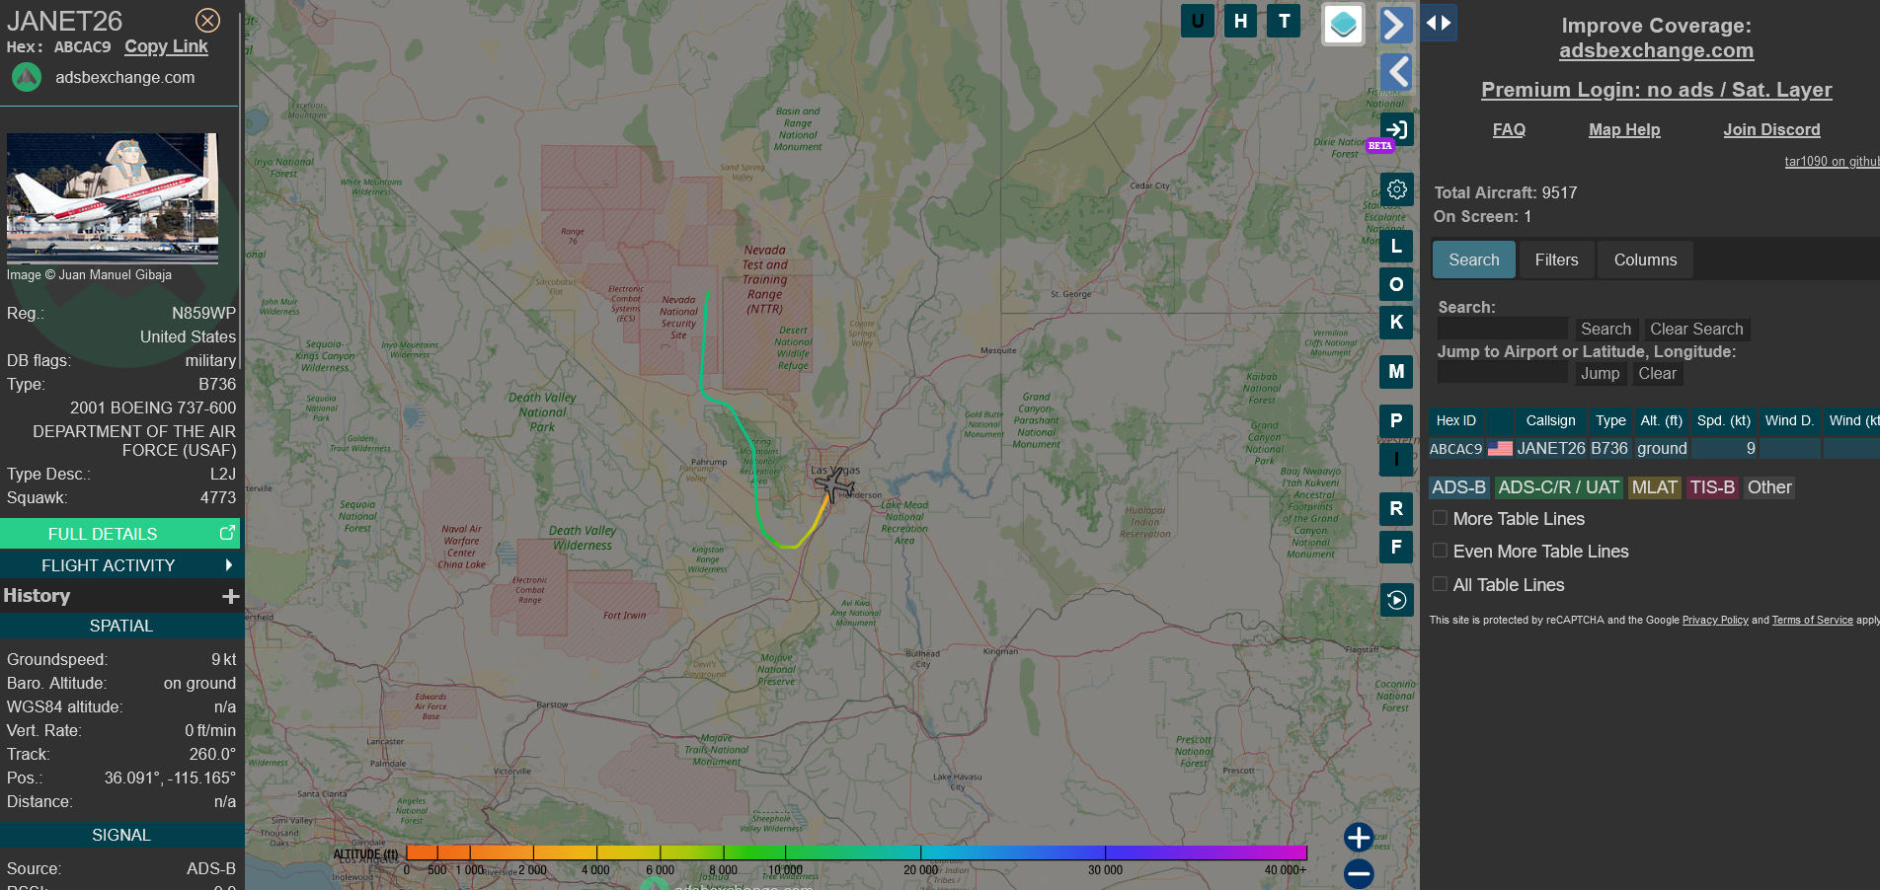1880x890 pixels.
Task: Click the U map toggle button
Action: (x=1198, y=21)
